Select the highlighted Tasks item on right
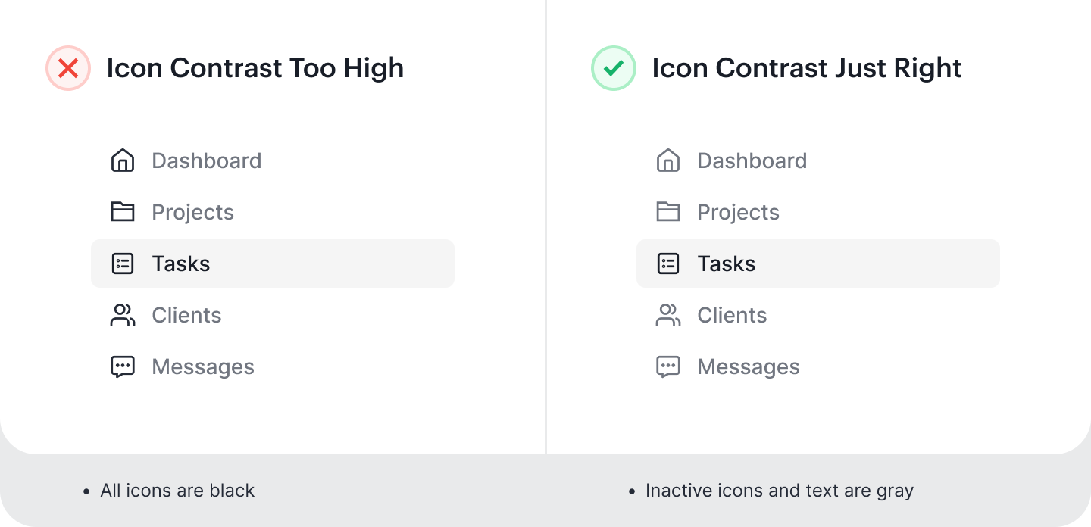 click(818, 263)
